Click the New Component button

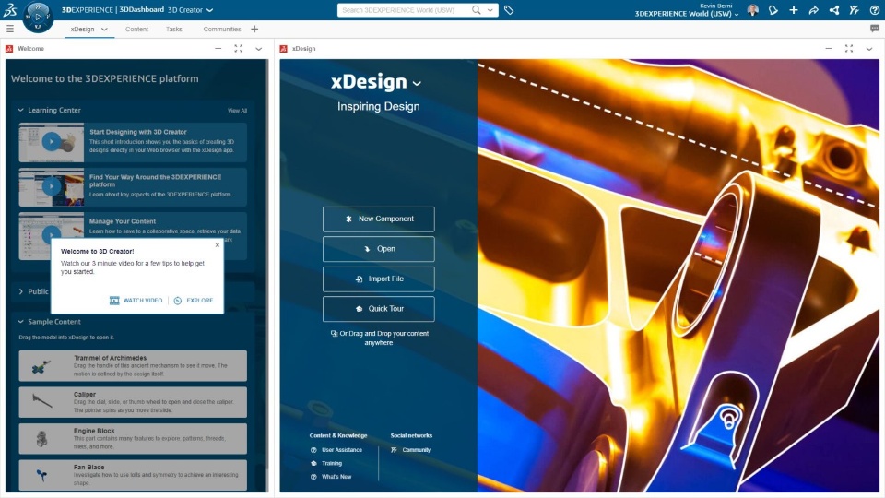tap(379, 219)
